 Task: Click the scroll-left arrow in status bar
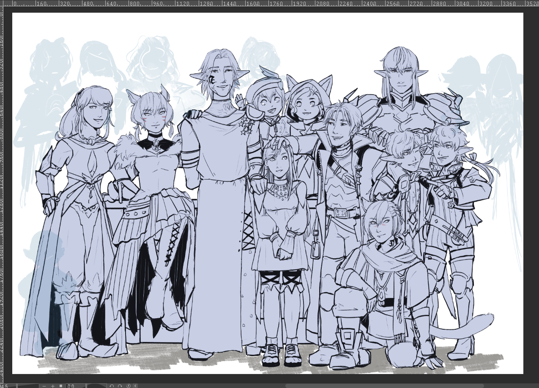click(135, 385)
